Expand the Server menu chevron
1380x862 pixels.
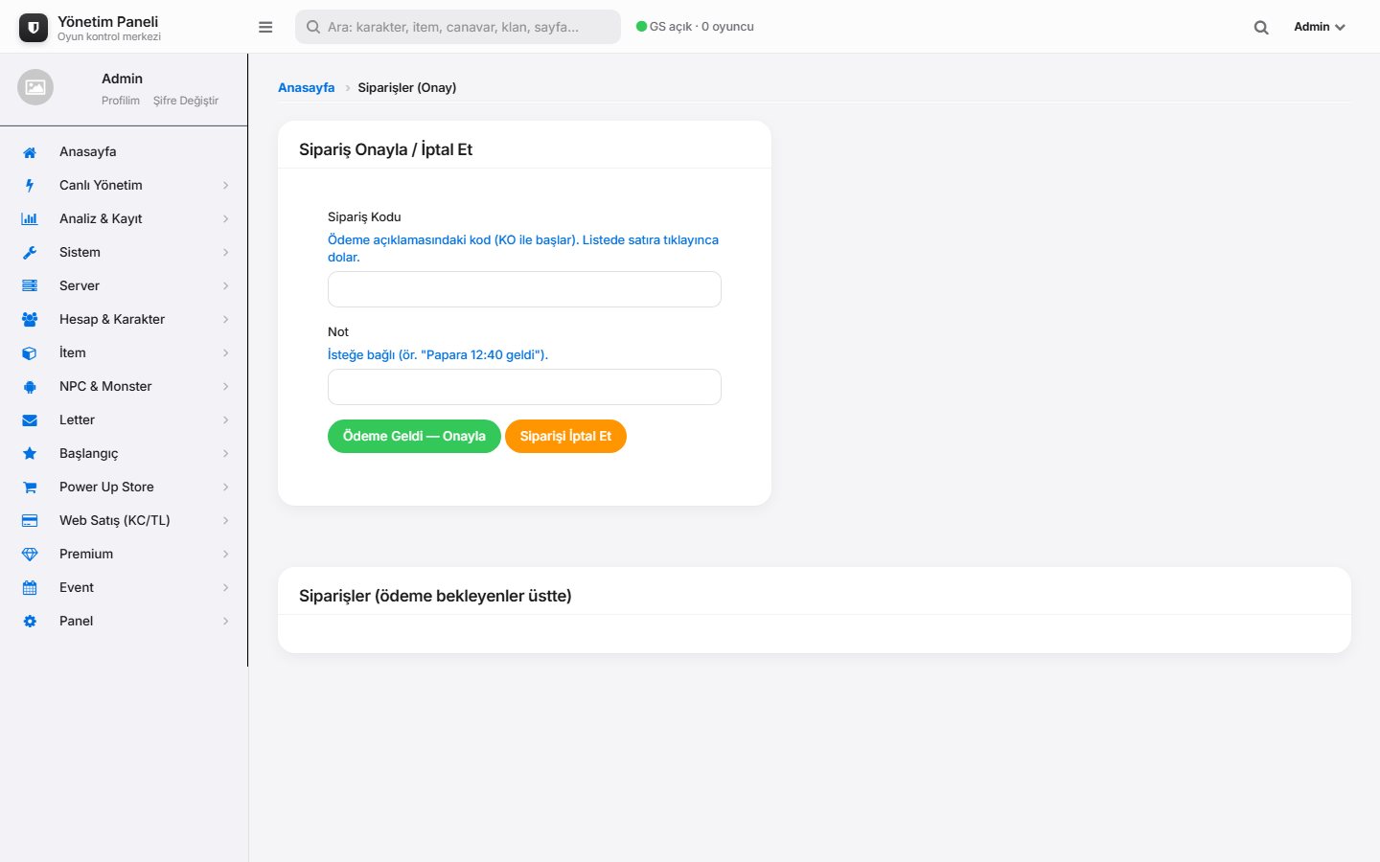tap(226, 286)
